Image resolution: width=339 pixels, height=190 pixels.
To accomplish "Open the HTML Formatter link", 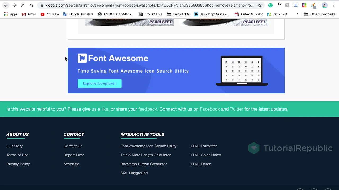I will coord(203,146).
